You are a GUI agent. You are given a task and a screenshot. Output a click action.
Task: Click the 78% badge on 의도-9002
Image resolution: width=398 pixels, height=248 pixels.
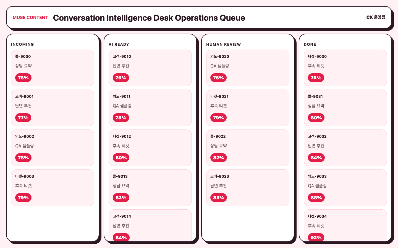[23, 158]
